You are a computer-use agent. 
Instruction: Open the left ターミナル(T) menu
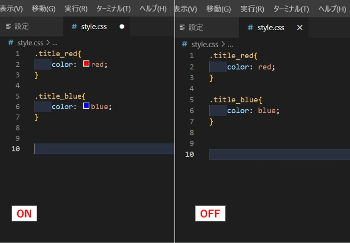click(113, 9)
